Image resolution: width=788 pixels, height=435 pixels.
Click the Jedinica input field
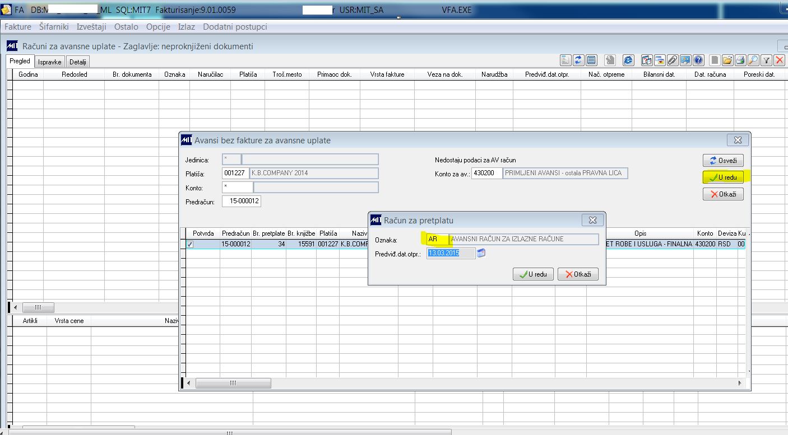pyautogui.click(x=231, y=160)
